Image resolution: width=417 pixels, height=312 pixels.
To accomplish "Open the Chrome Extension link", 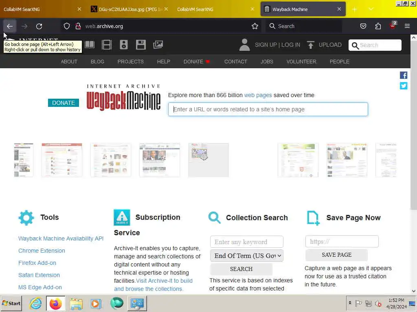I will click(42, 251).
